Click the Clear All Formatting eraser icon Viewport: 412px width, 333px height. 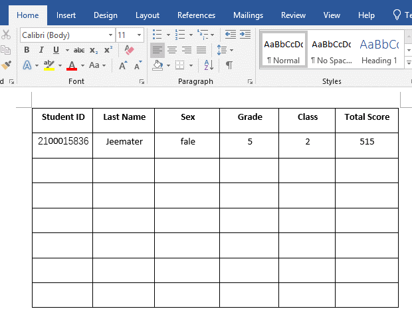pos(129,50)
